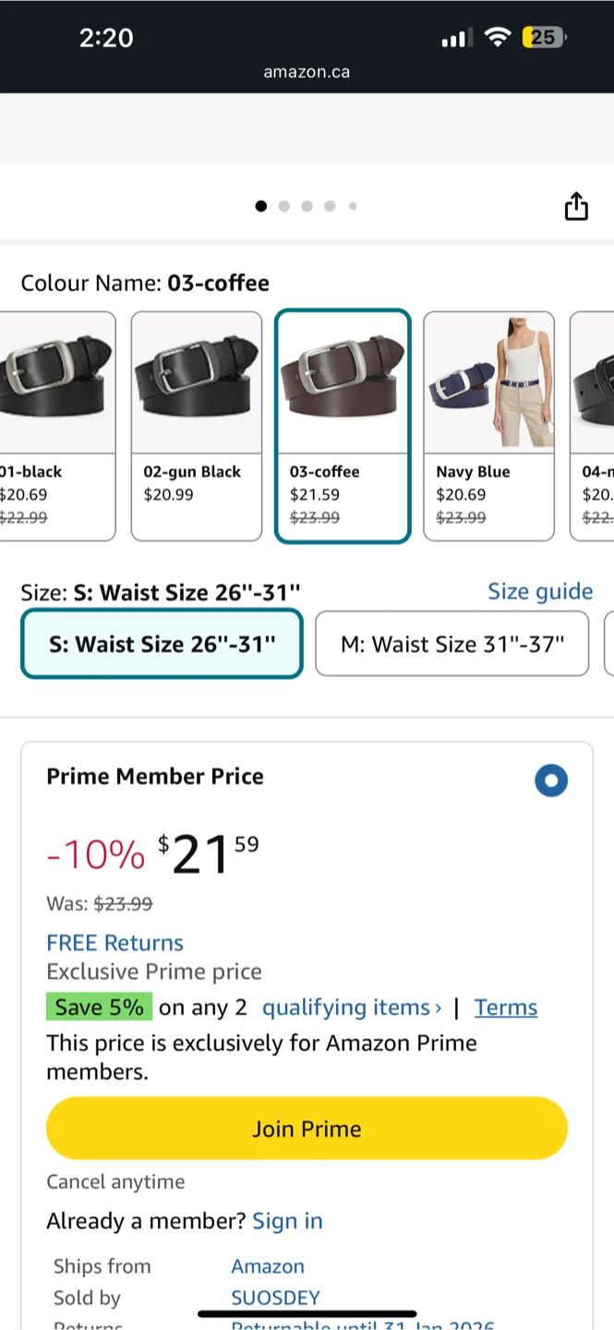Tap the amazon.ca address bar
The image size is (614, 1330).
307,72
